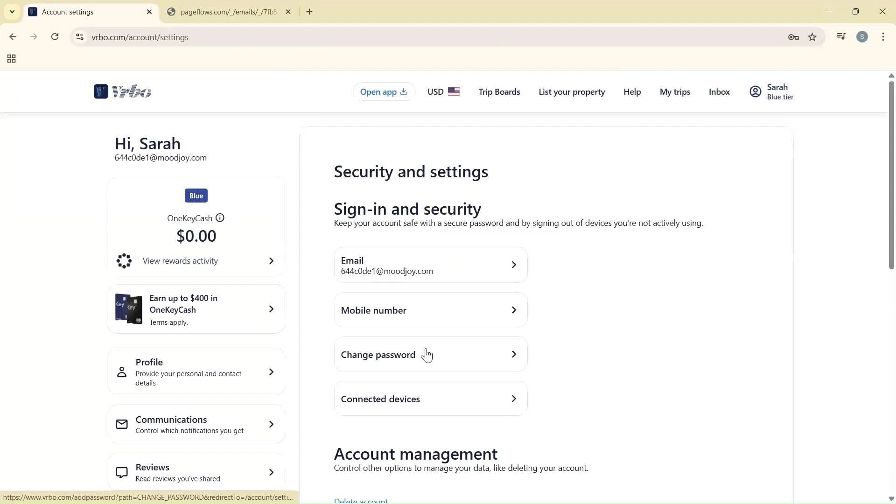Open the OneKeyCash info icon
The height and width of the screenshot is (504, 896).
220,218
